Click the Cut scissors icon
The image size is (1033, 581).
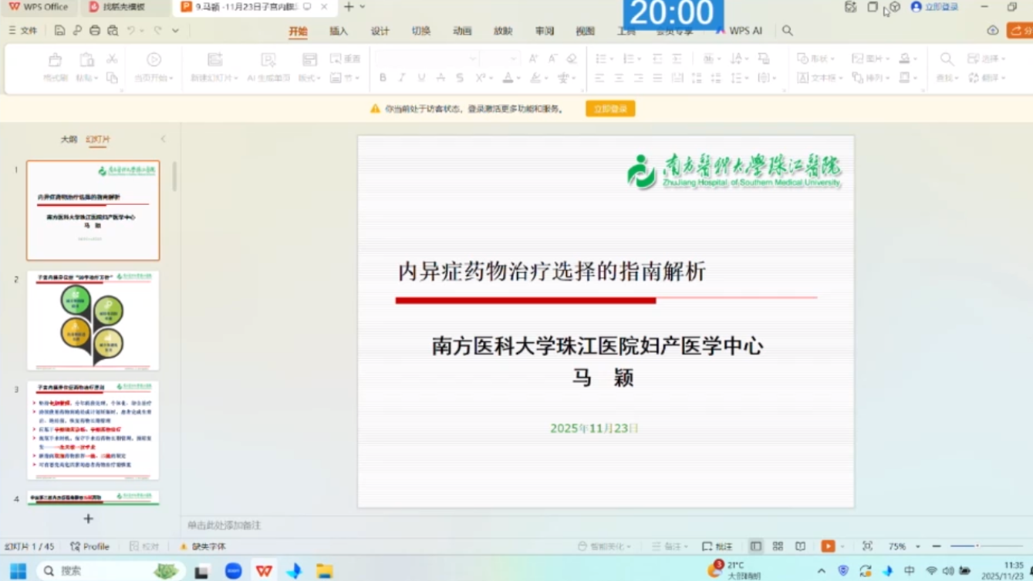112,59
